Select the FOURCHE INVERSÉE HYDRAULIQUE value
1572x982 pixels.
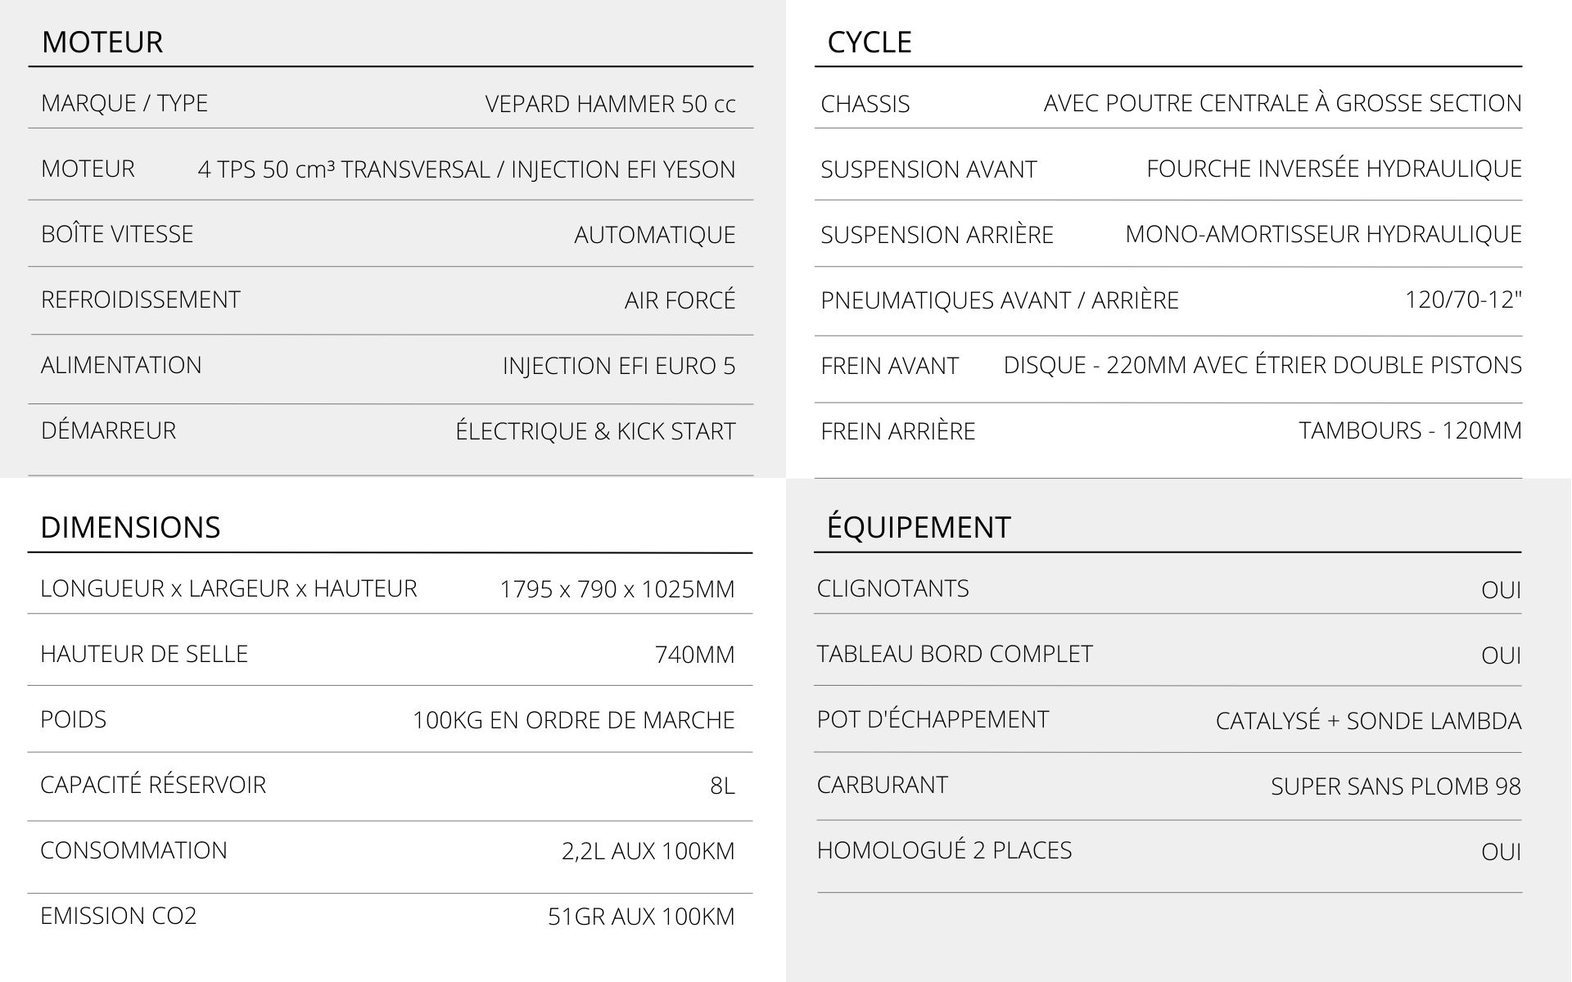(1334, 169)
